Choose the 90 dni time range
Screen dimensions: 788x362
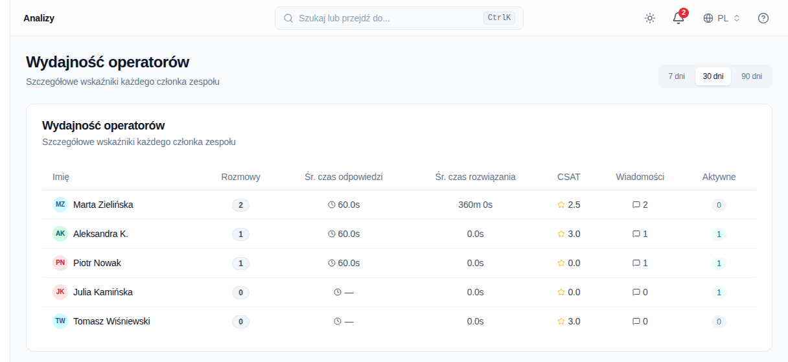(752, 76)
